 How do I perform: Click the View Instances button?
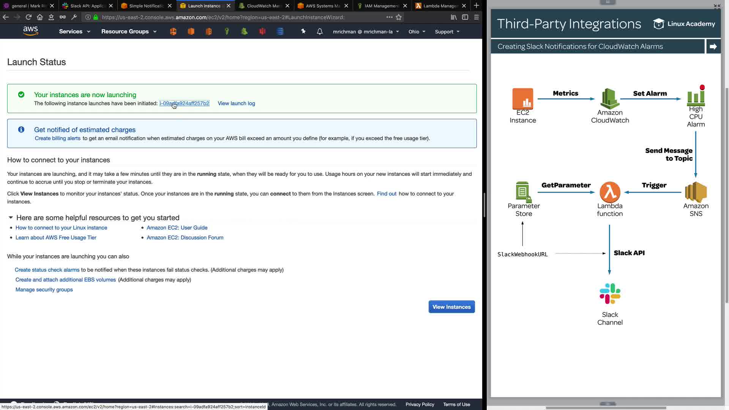[451, 307]
